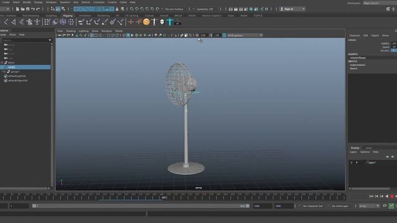The width and height of the screenshot is (397, 223).
Task: Click the range slider bar
Action: click(141, 206)
